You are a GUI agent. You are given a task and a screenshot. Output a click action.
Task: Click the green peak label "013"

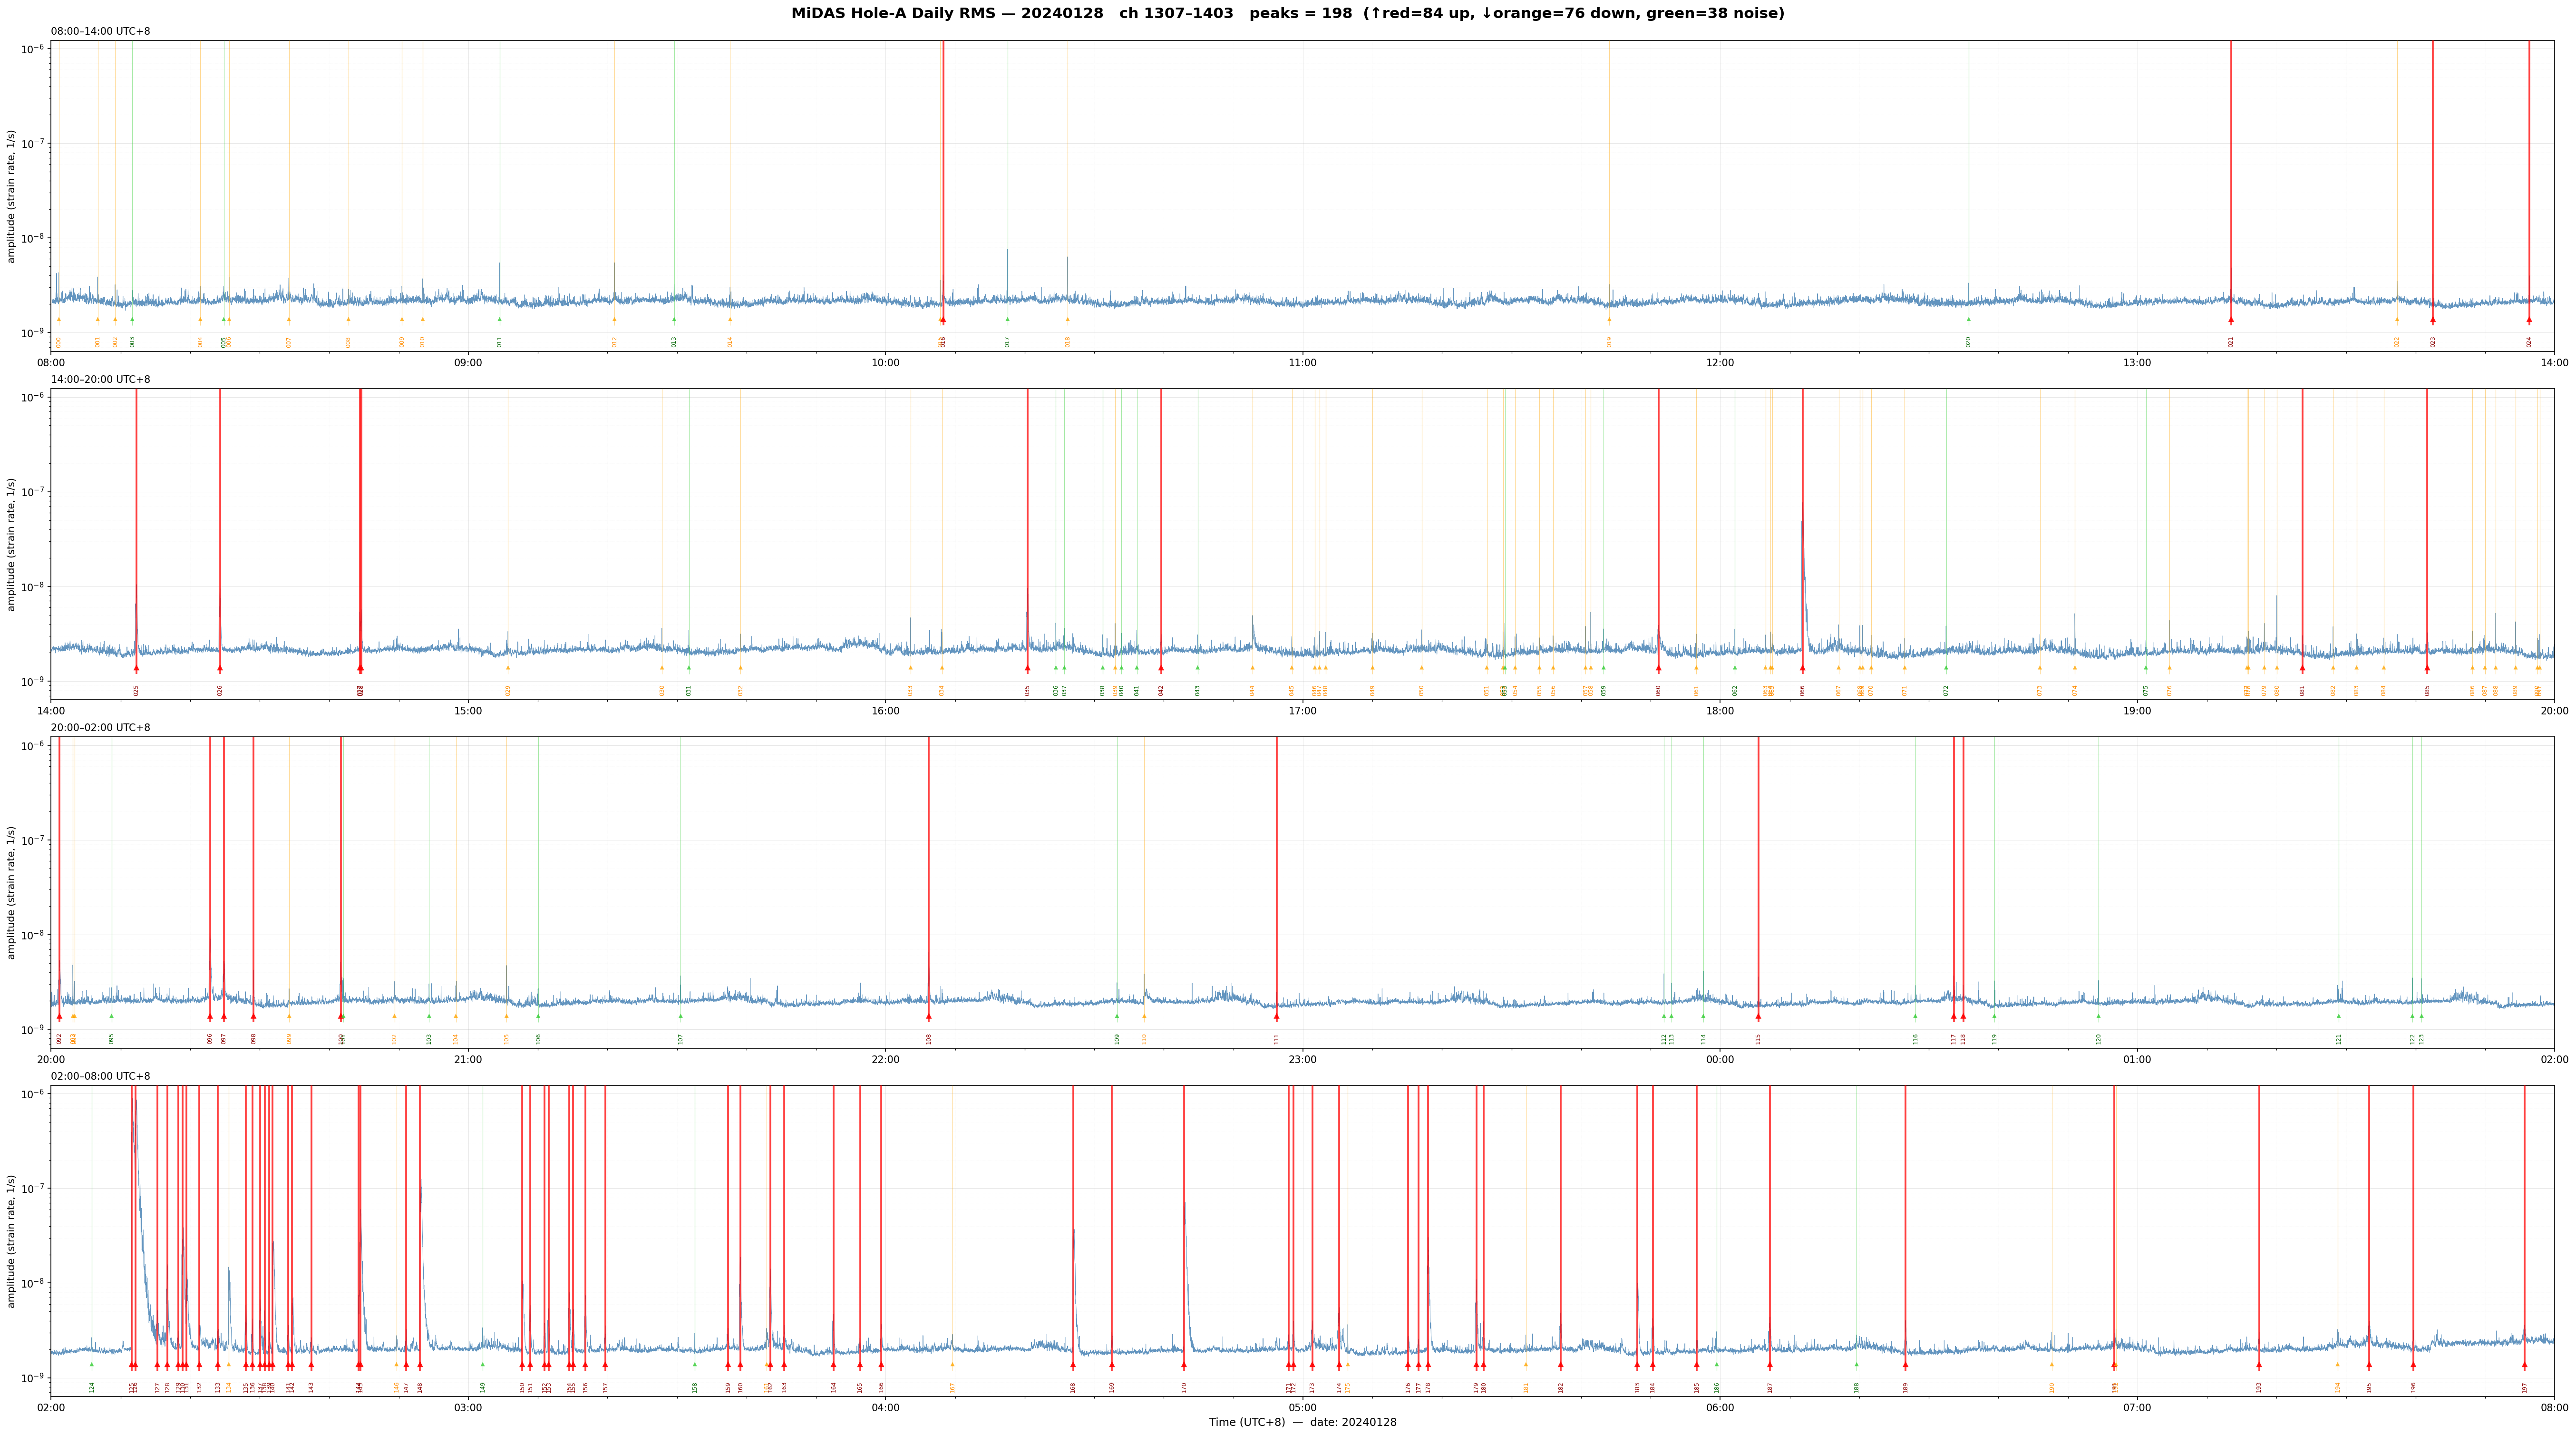coord(674,342)
